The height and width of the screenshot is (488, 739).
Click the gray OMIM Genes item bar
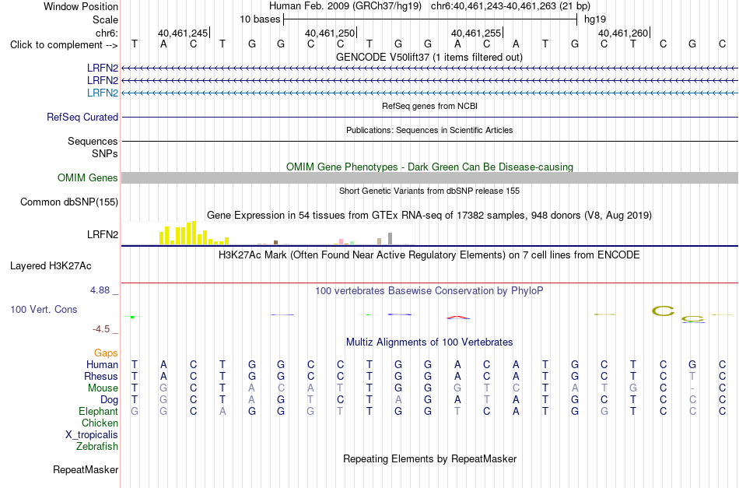click(430, 177)
